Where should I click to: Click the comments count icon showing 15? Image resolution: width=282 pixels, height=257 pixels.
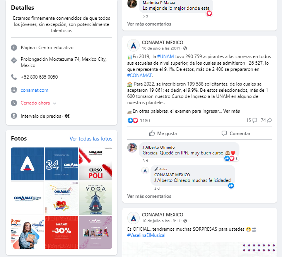coord(255,120)
